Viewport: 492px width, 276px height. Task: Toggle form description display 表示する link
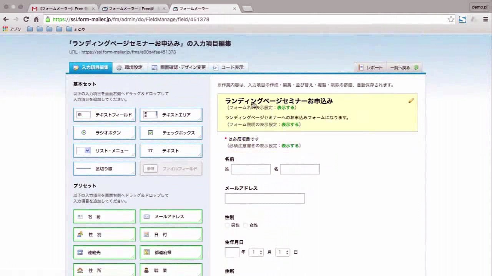point(290,125)
